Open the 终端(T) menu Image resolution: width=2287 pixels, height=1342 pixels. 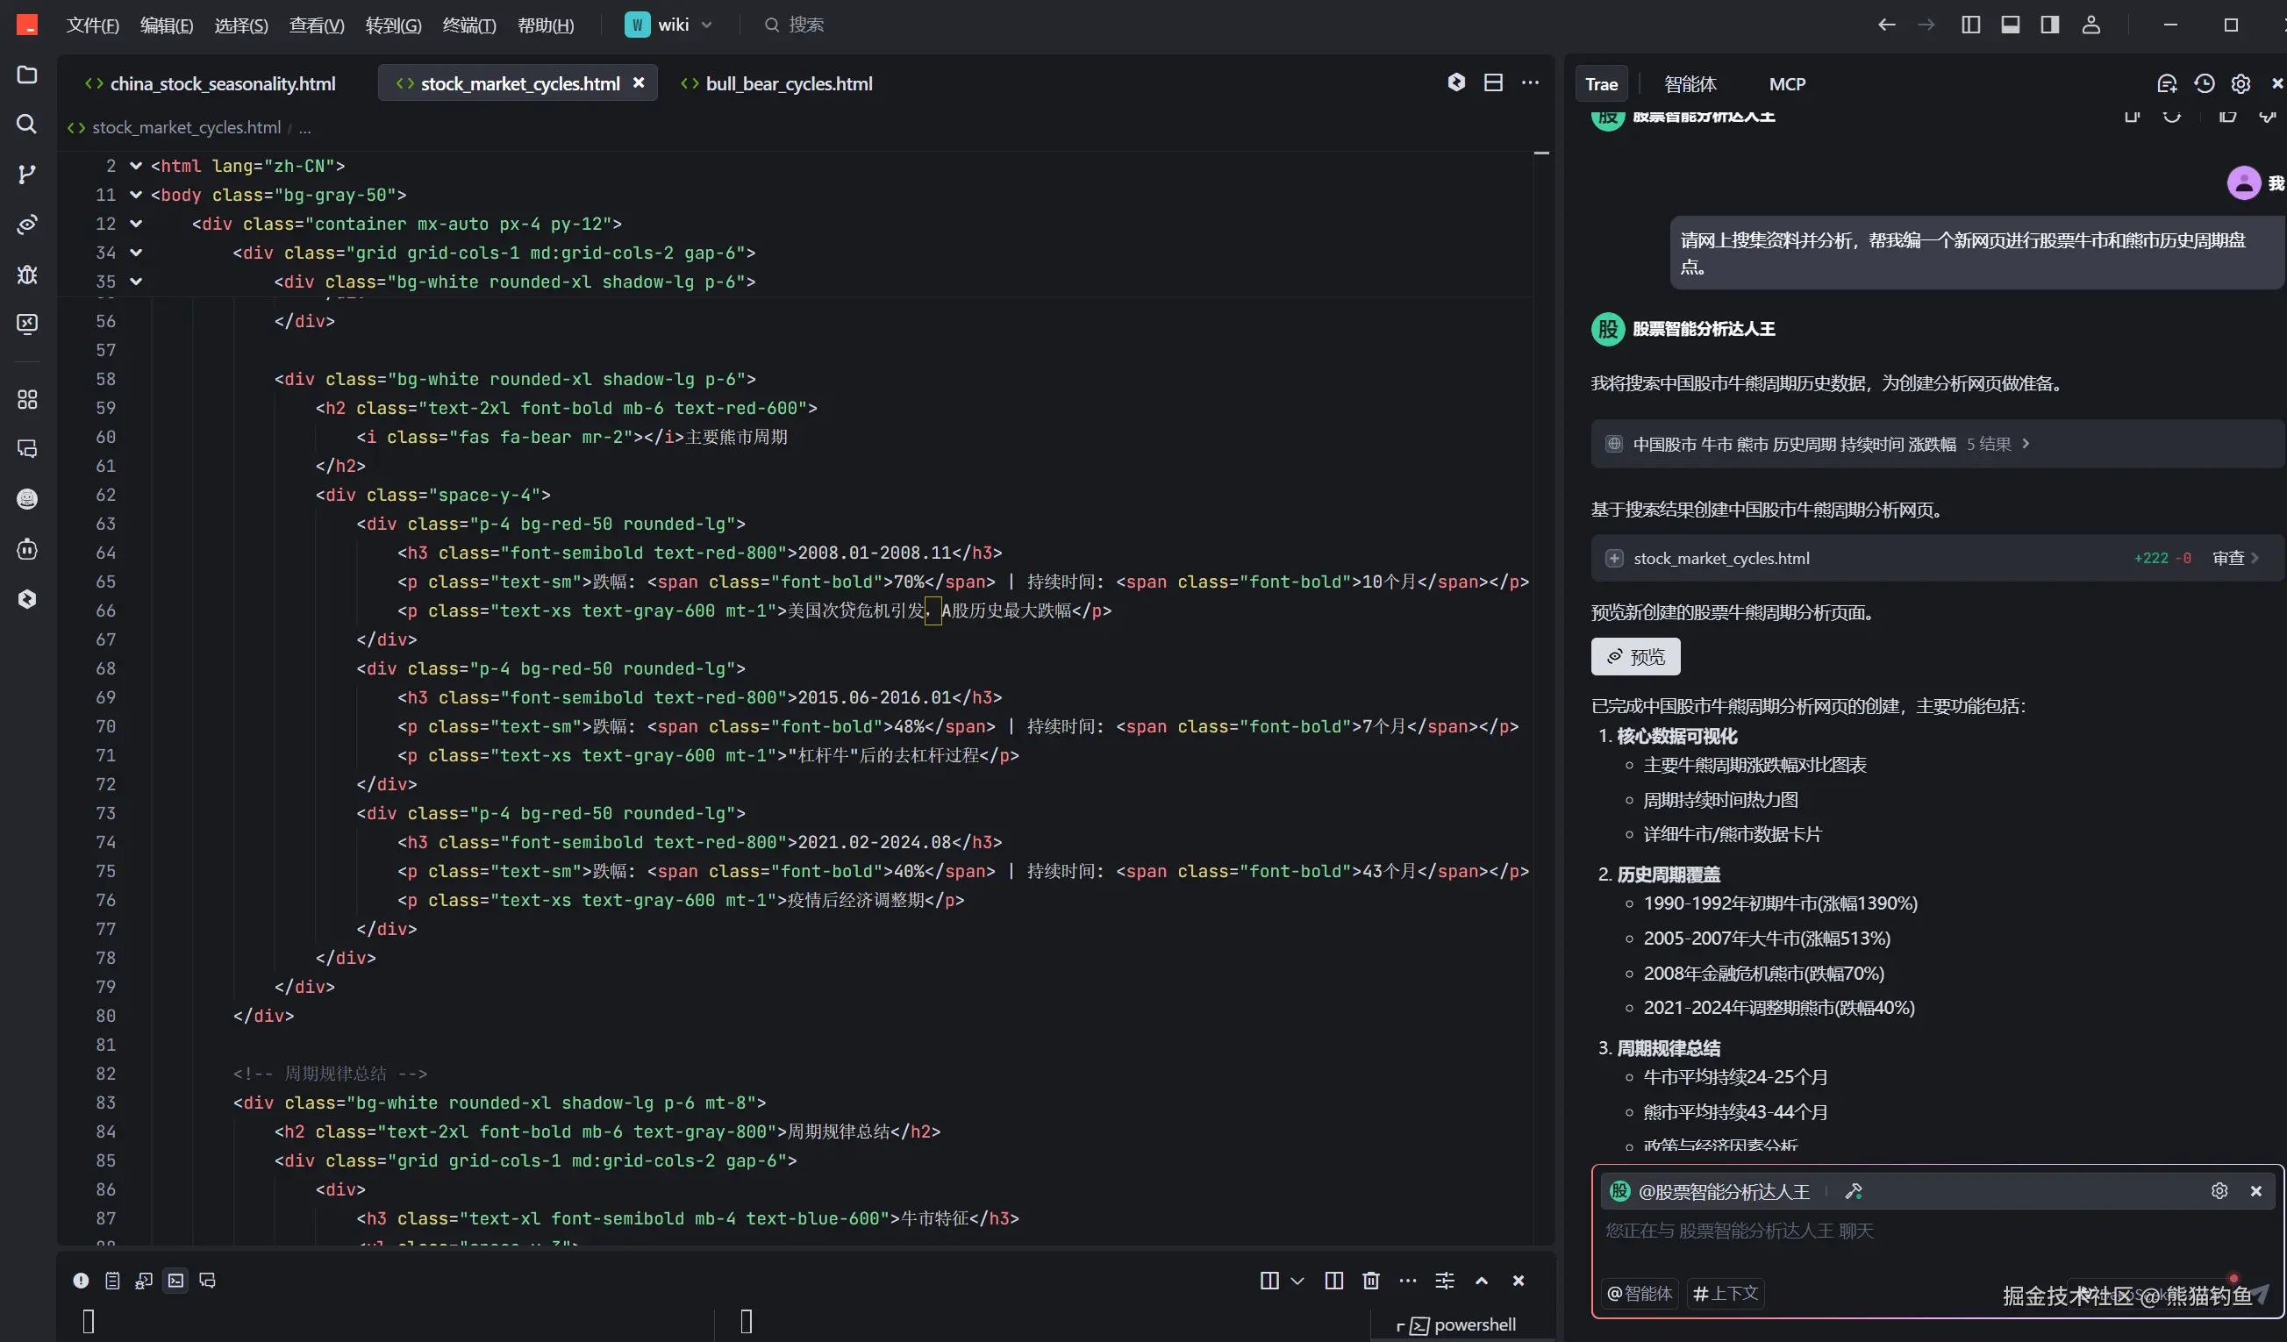468,25
